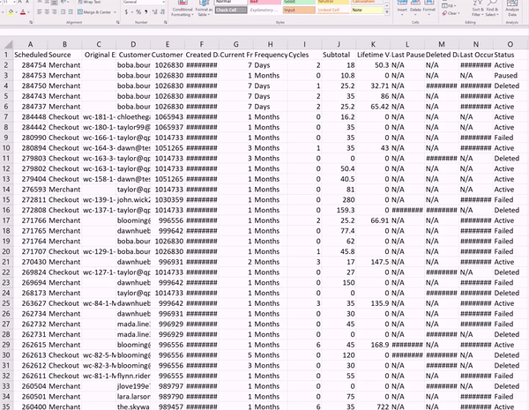Open Sort & Filter menu
529x410 pixels.
pyautogui.click(x=476, y=9)
